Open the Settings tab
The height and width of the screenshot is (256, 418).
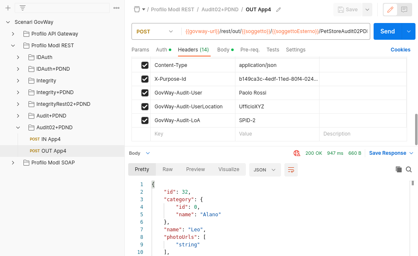(x=296, y=50)
